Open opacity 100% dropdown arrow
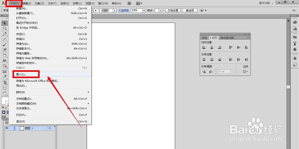The height and width of the screenshot is (149, 299). (x=144, y=11)
